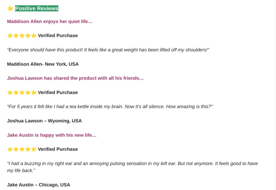Image resolution: width=276 pixels, height=190 pixels.
Task: Click 'Joshua Lawson – Wyoming, USA' attribution
Action: pyautogui.click(x=44, y=121)
